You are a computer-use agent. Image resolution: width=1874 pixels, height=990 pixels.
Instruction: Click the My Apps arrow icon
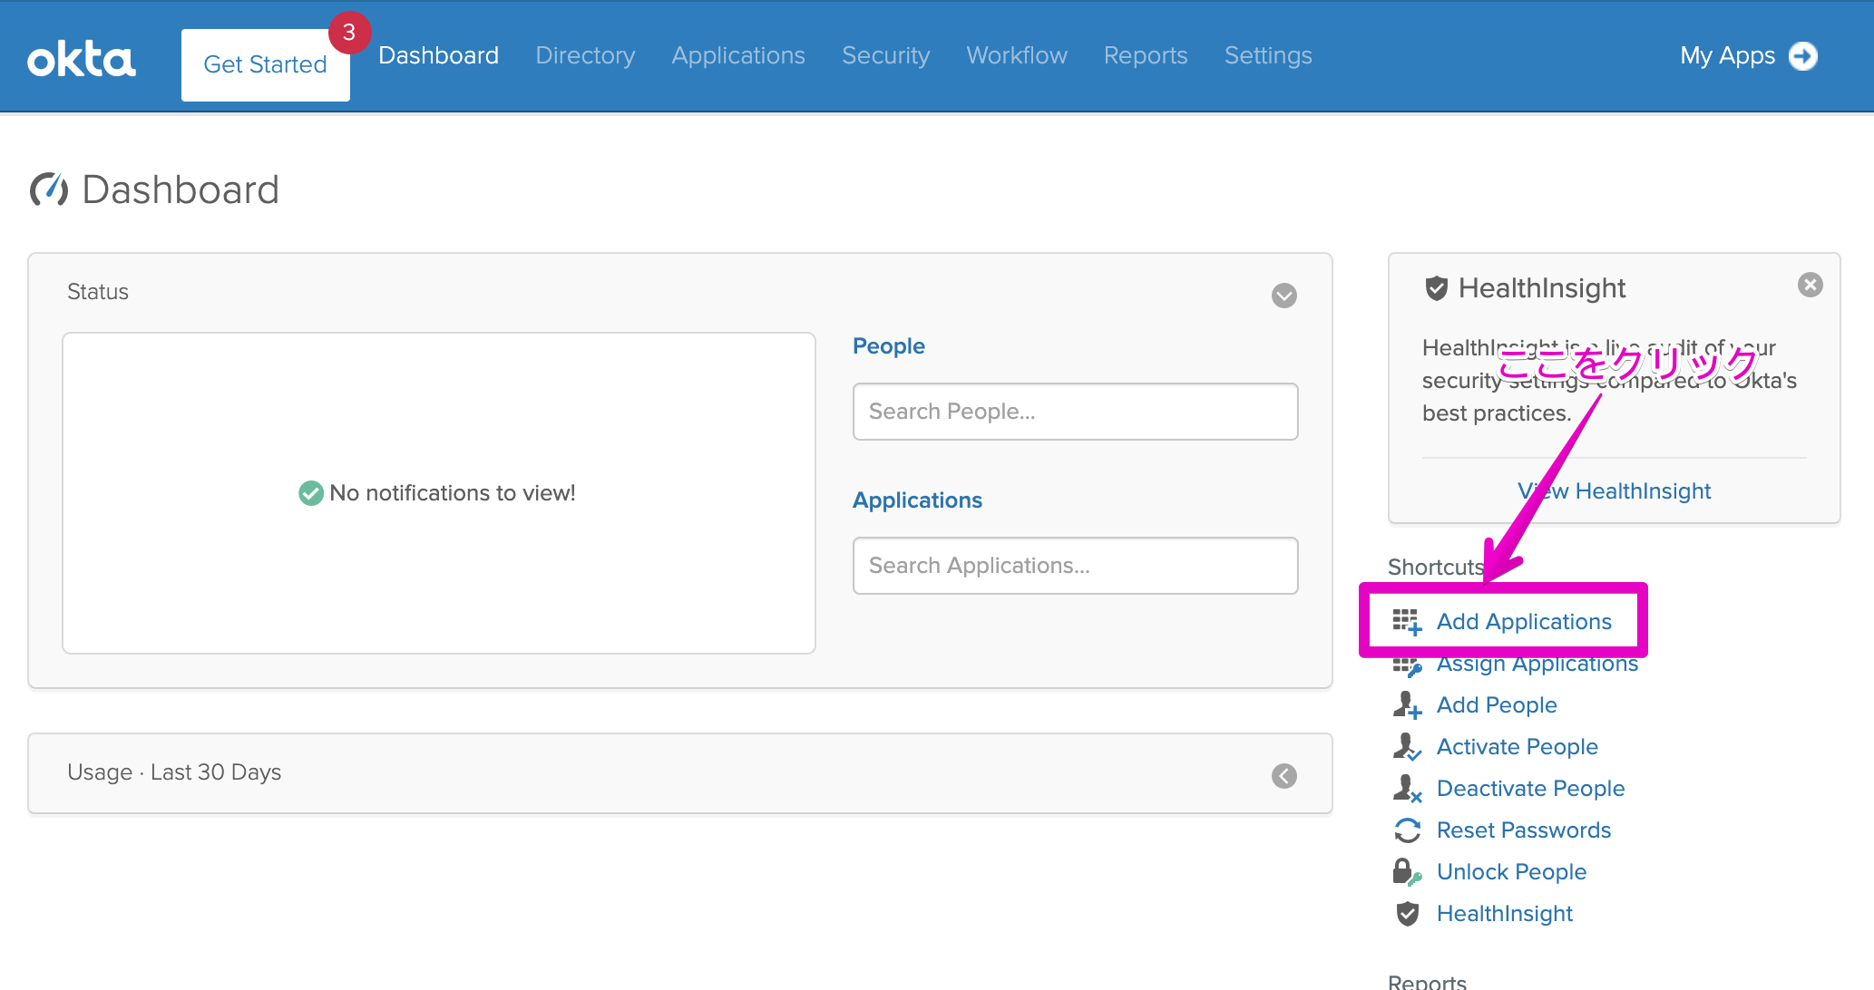[x=1803, y=56]
